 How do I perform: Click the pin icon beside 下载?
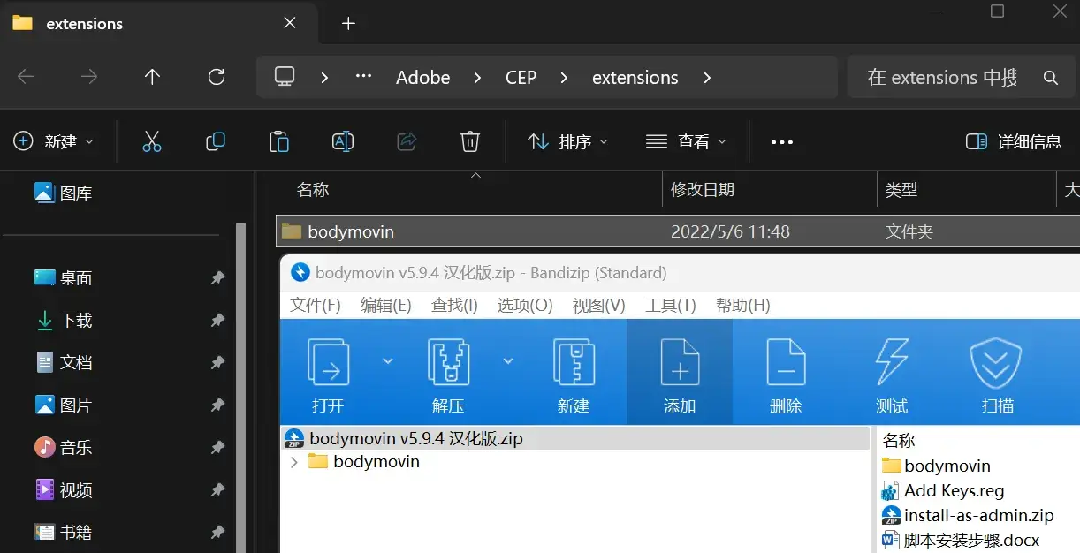[217, 321]
